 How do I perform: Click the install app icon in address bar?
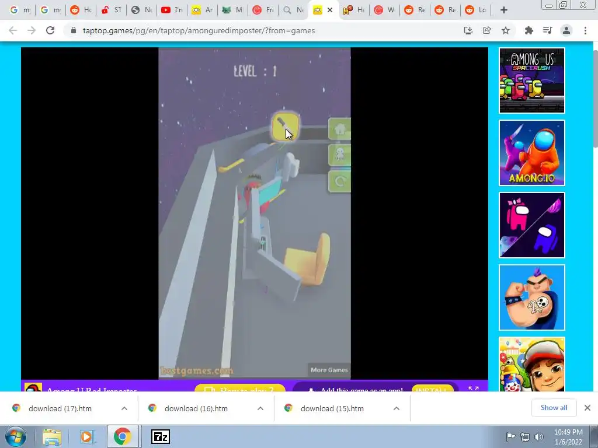pos(468,30)
